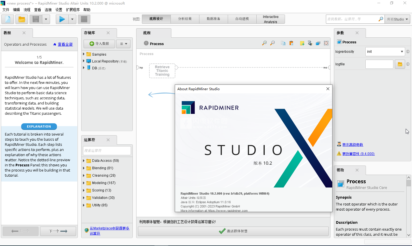This screenshot has width=412, height=246.
Task: Open the 扩展程序 menu
Action: 73,10
